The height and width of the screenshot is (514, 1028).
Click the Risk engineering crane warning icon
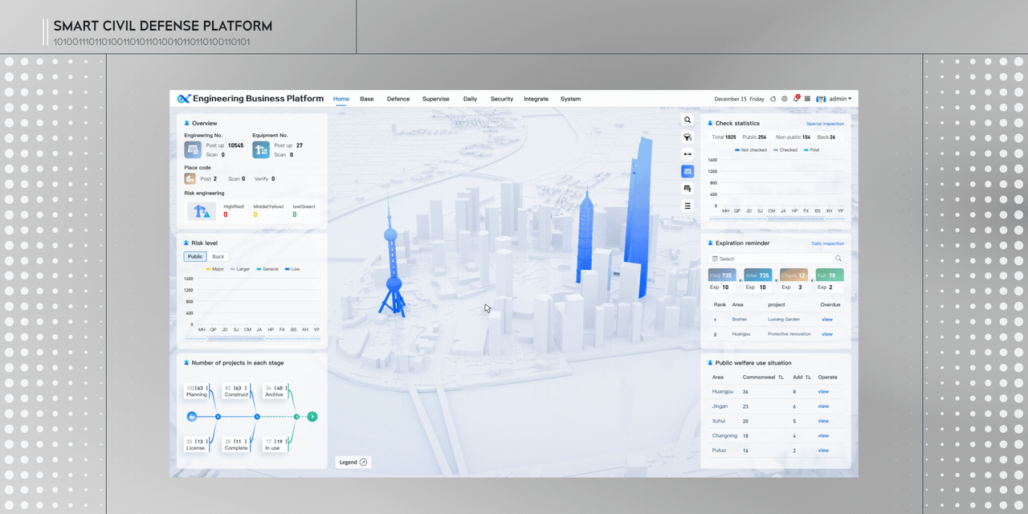(x=202, y=210)
